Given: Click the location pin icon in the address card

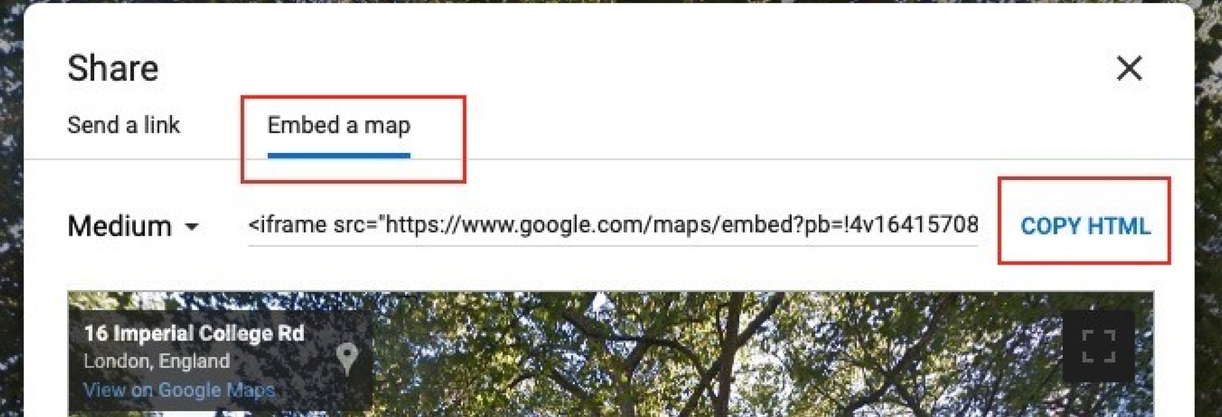Looking at the screenshot, I should [x=347, y=359].
